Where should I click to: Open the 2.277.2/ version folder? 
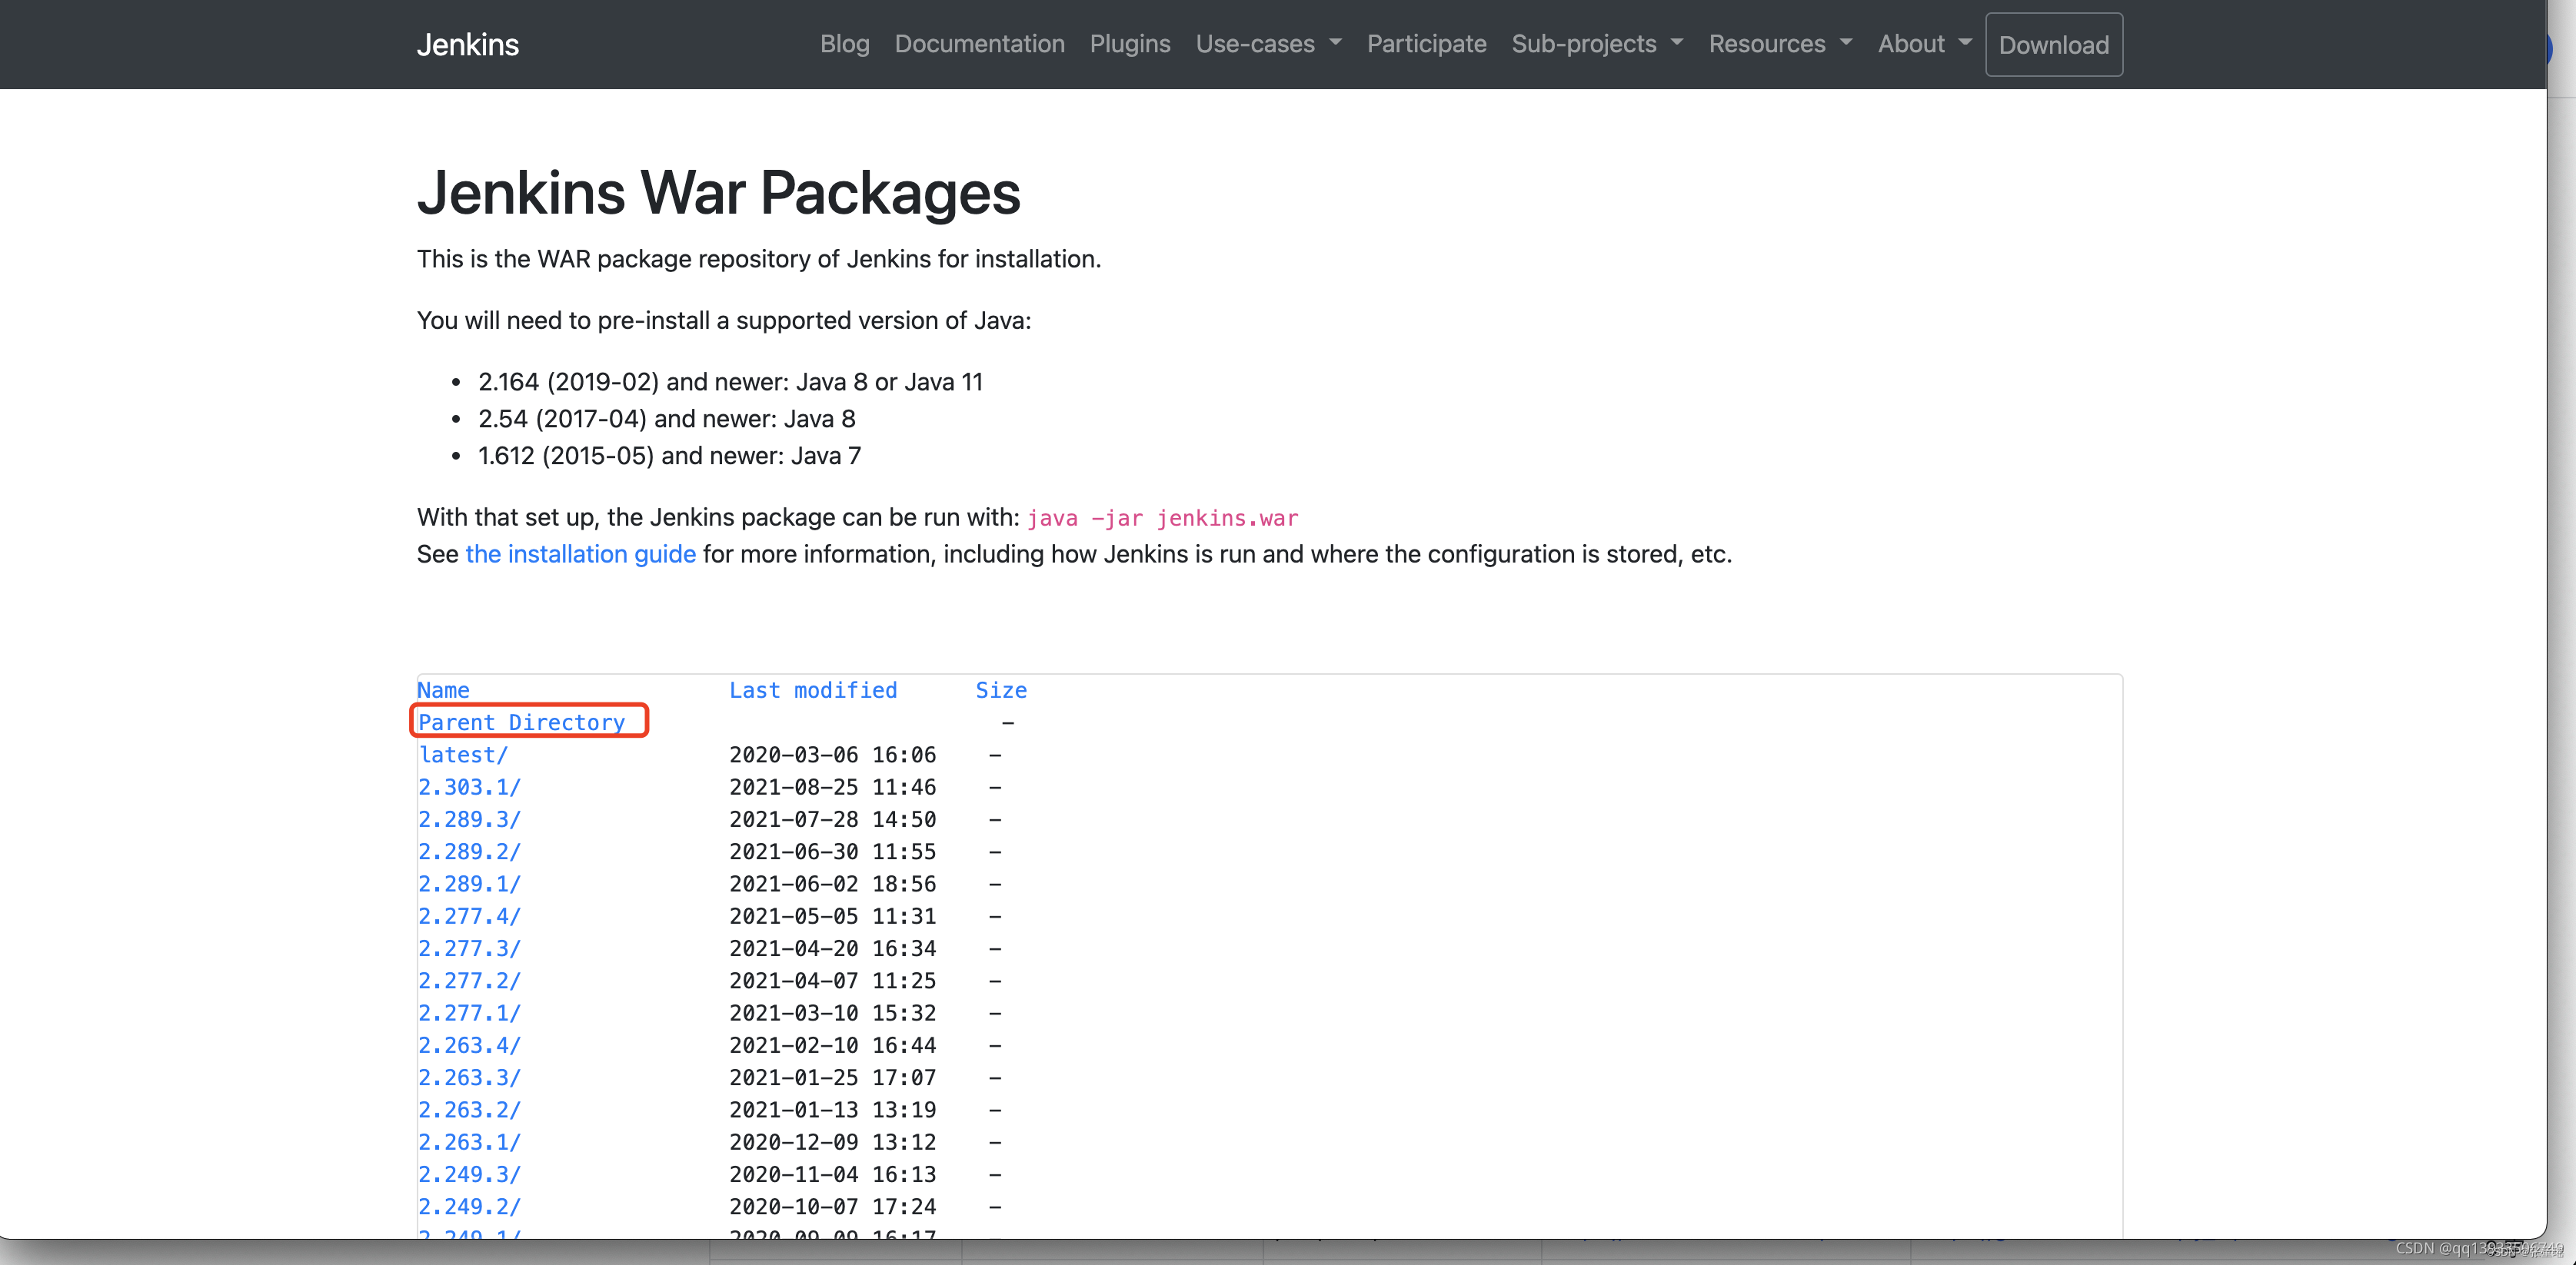(469, 980)
